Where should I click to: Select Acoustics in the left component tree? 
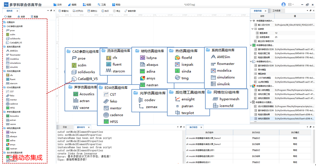point(13,116)
